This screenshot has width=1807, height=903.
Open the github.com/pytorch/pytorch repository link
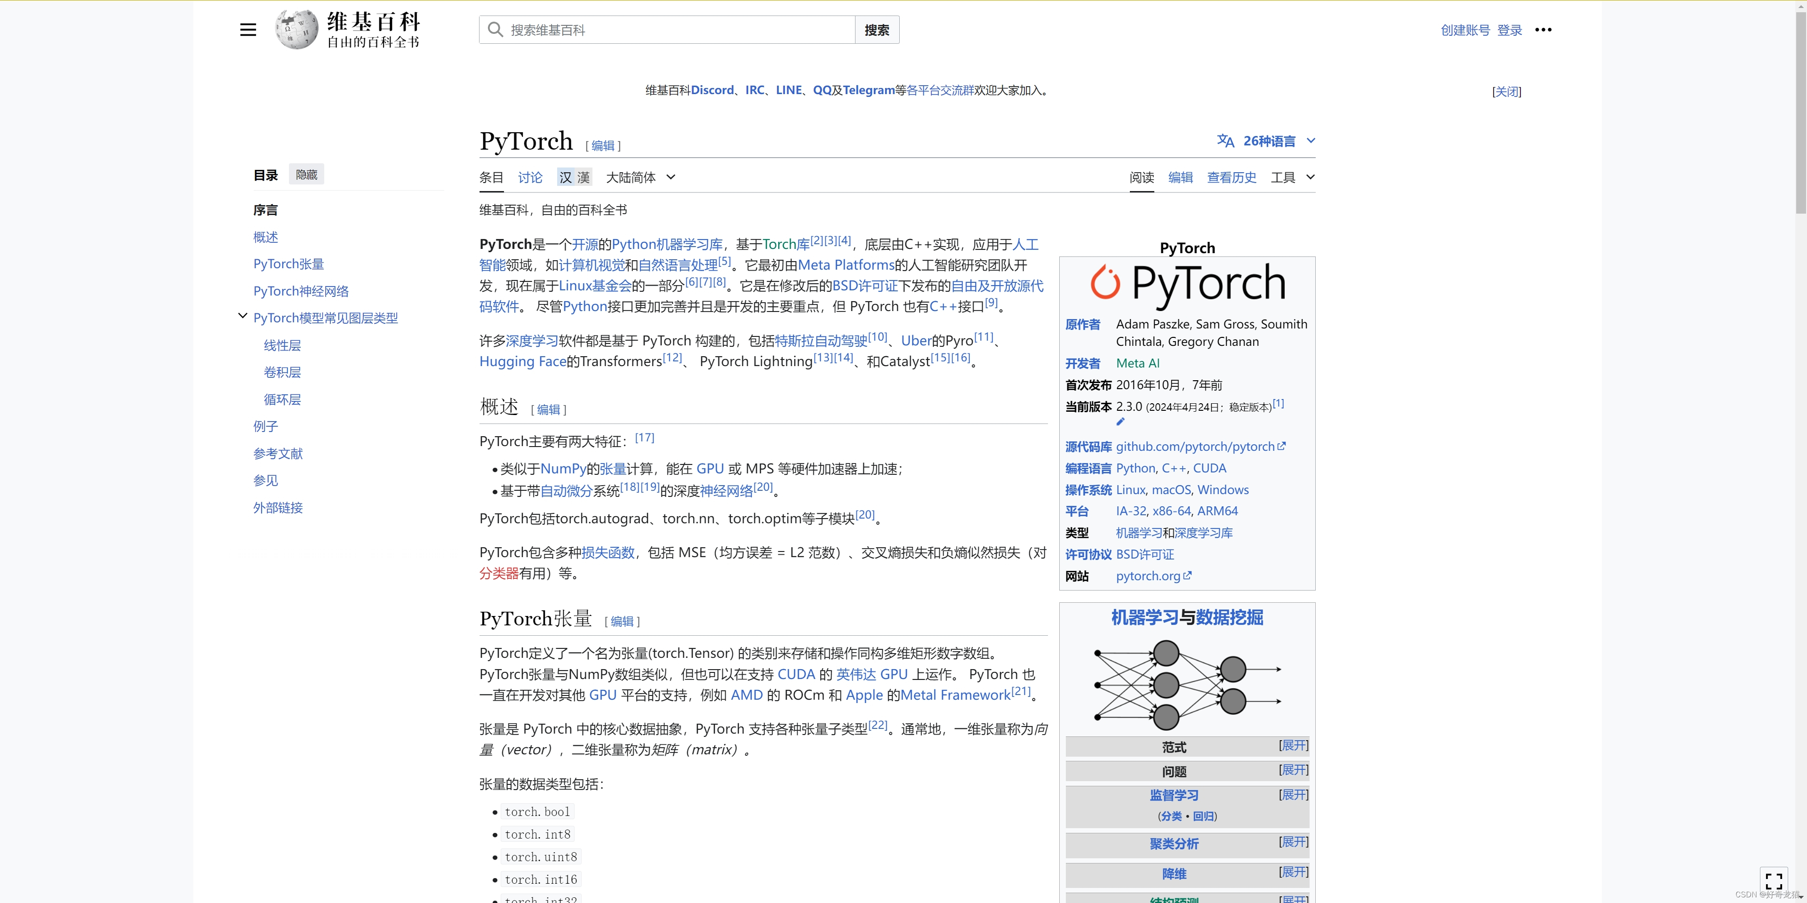pos(1200,446)
